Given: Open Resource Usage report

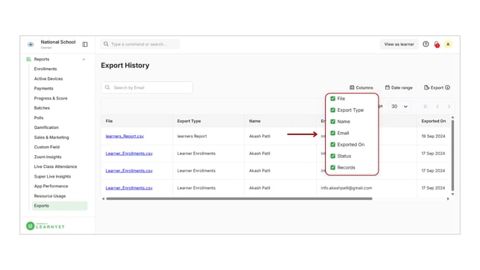Looking at the screenshot, I should pyautogui.click(x=50, y=196).
